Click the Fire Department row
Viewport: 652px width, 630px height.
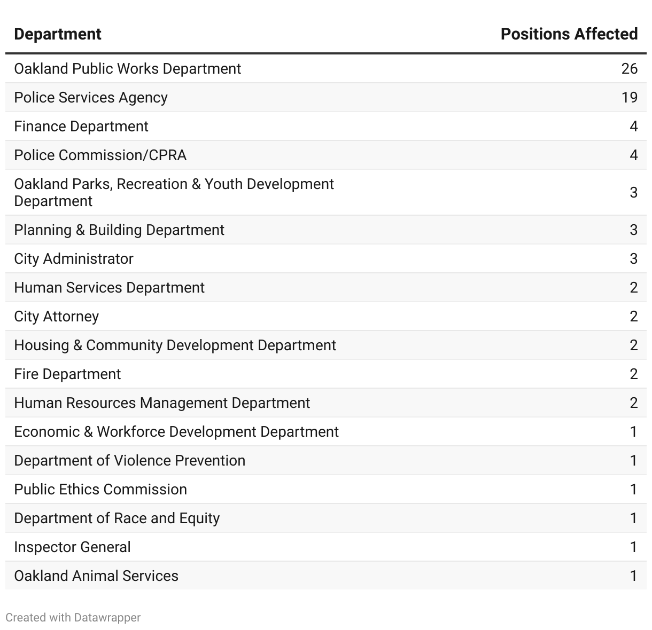pos(326,374)
